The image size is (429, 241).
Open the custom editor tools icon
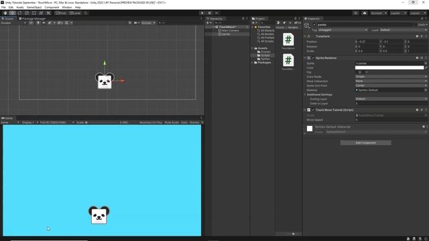pos(48,13)
